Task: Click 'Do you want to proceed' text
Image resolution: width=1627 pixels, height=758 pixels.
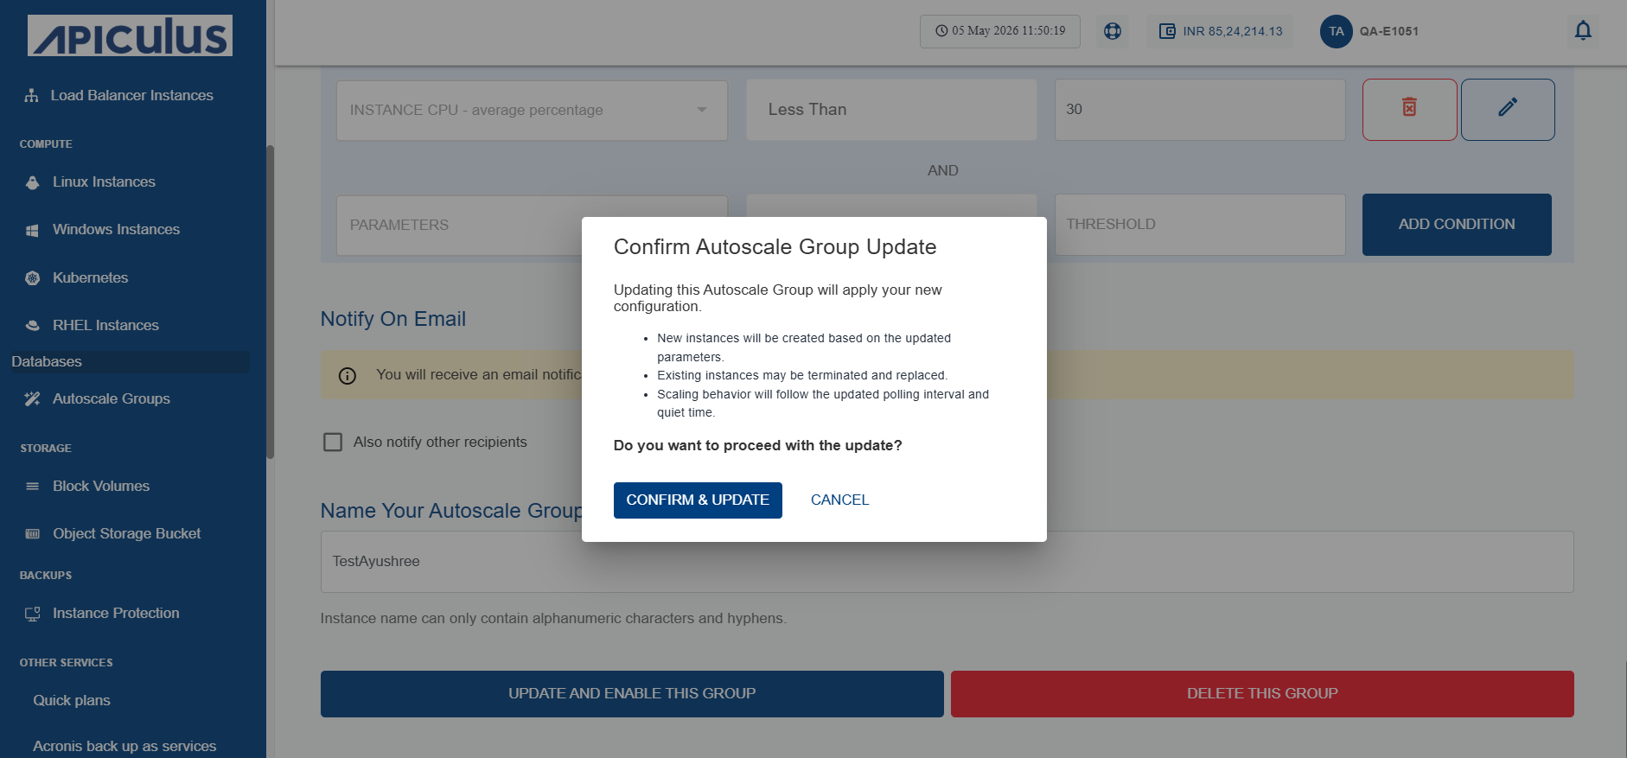Action: [757, 446]
